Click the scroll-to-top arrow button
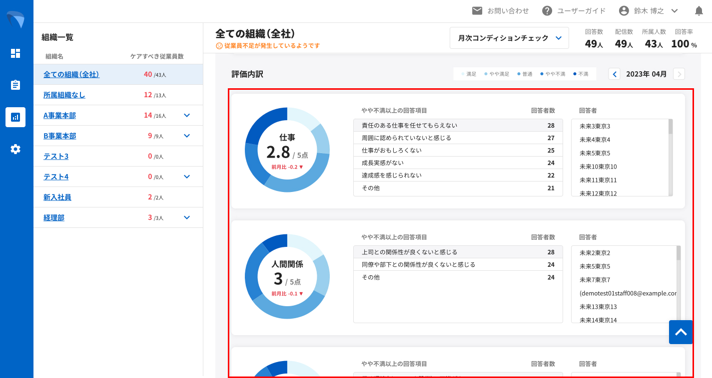The height and width of the screenshot is (378, 712). tap(681, 332)
